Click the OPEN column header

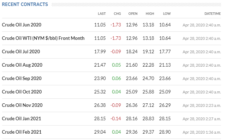coord(133,14)
